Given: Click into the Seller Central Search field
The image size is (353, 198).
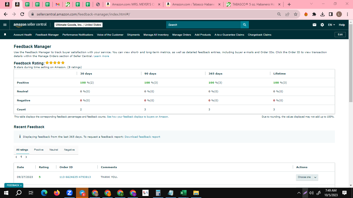Looking at the screenshot, I should click(x=203, y=25).
